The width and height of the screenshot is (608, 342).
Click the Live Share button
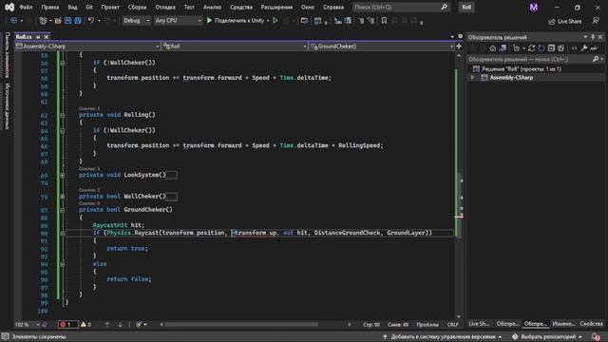(x=565, y=21)
